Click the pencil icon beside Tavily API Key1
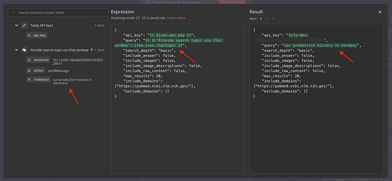This screenshot has height=181, width=392. tap(24, 25)
